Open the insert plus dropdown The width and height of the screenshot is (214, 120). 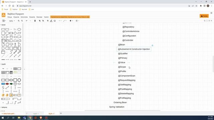click(71, 21)
